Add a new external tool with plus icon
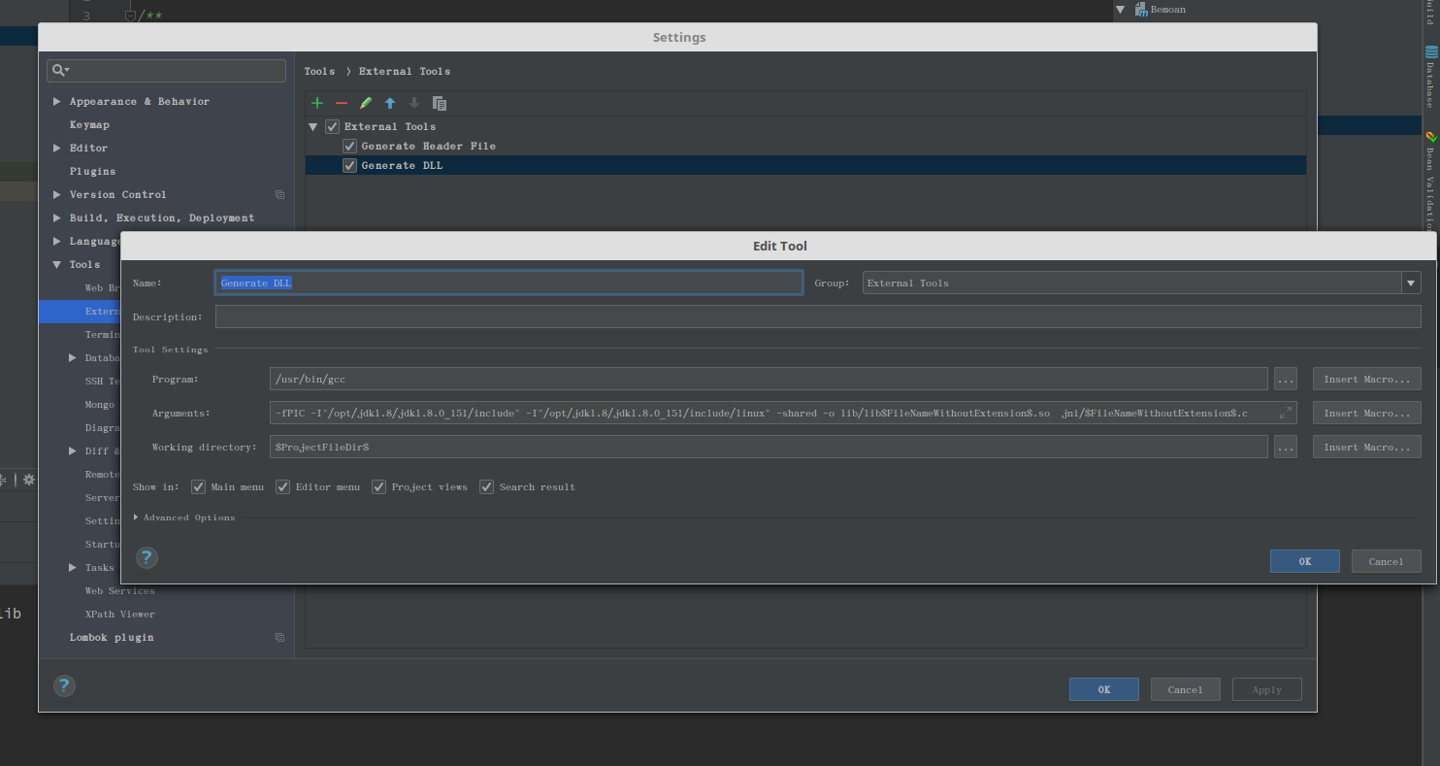Screen dimensions: 1440x766 [x=317, y=103]
